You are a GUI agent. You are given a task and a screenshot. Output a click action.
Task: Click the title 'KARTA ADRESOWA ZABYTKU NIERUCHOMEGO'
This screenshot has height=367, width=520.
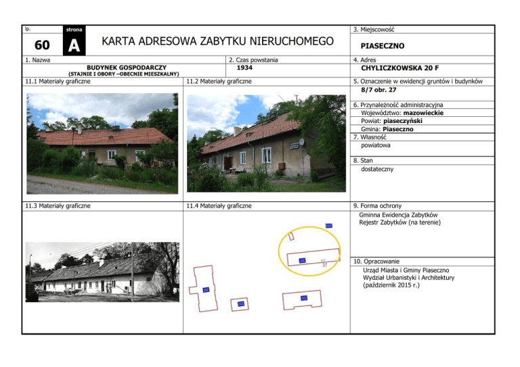pos(217,42)
